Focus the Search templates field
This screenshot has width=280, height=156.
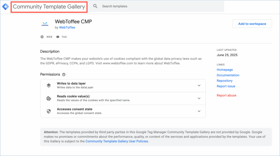click(x=156, y=7)
